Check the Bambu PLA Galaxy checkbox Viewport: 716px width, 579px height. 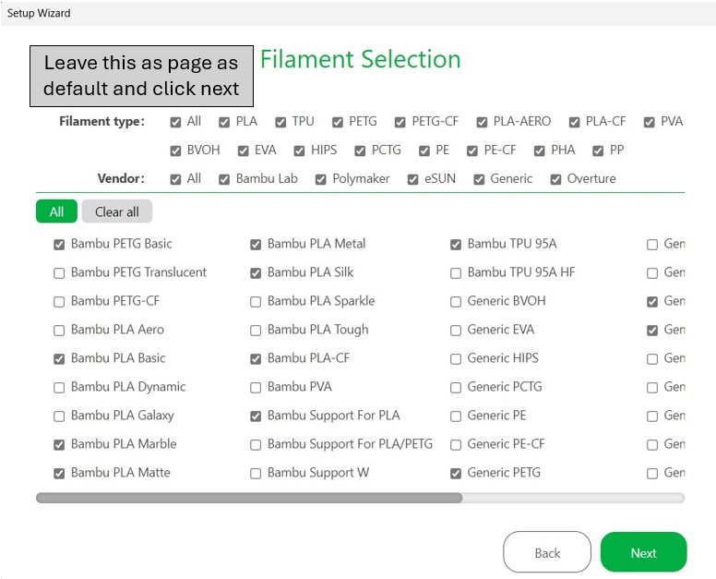pos(60,416)
